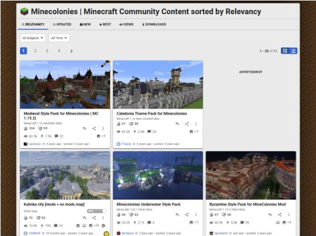Open more options for Byzantine Style Pack
Image resolution: width=316 pixels, height=236 pixels.
[289, 215]
